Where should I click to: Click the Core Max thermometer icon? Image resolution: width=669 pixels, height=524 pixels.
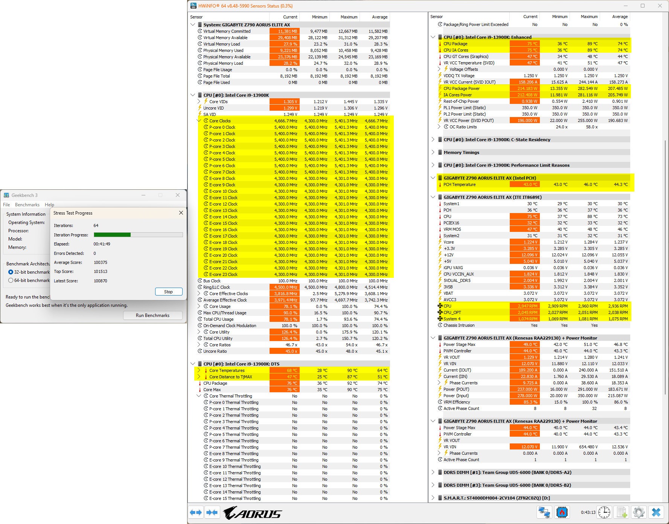[x=200, y=390]
